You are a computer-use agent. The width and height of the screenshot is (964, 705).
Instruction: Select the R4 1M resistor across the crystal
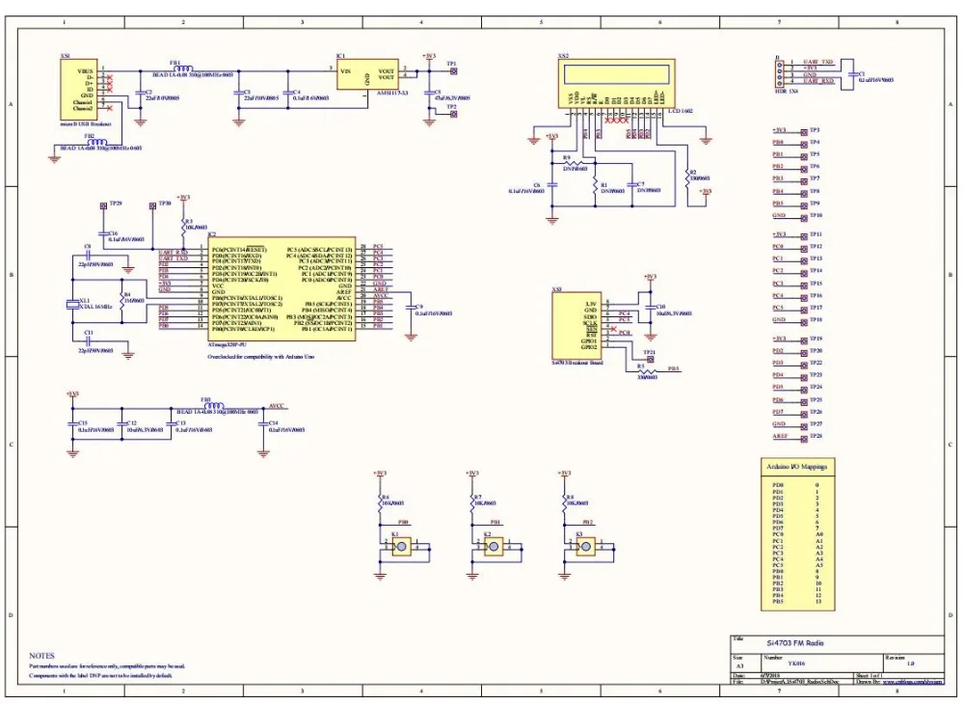pos(121,301)
